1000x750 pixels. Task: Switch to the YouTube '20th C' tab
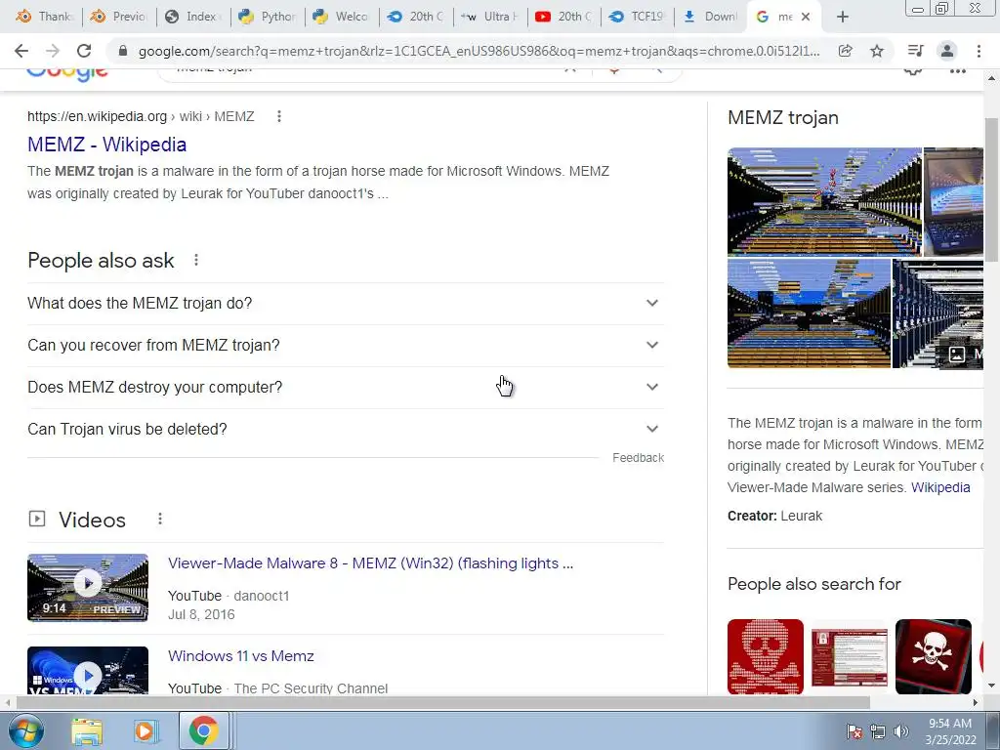pos(563,17)
